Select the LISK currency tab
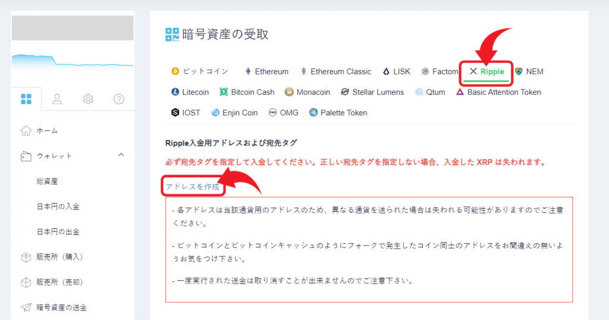Image resolution: width=609 pixels, height=320 pixels. tap(397, 71)
